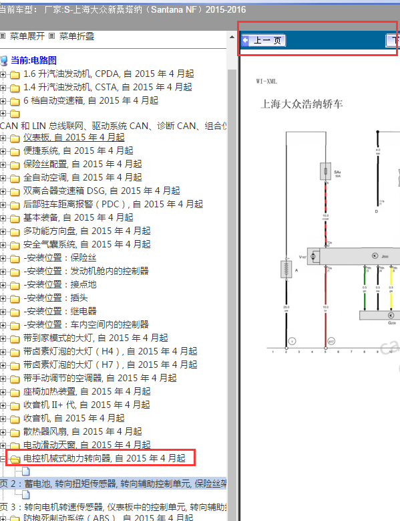Viewport: 400px width, 521px height.
Task: Click the page document icon above 页 2
Action: tap(26, 471)
